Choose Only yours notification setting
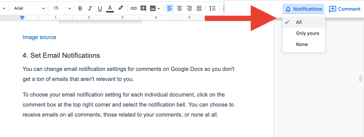The image size is (364, 137). (x=304, y=33)
